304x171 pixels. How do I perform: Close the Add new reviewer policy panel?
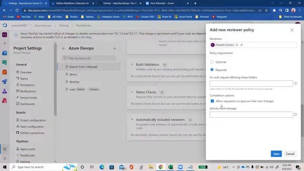point(292,30)
